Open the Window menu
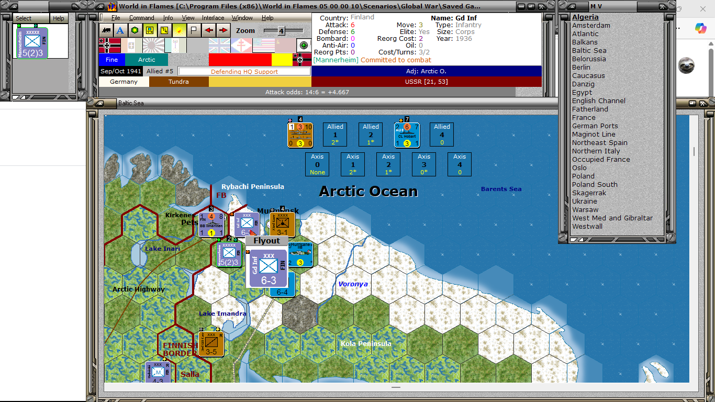This screenshot has width=715, height=402. pos(242,18)
